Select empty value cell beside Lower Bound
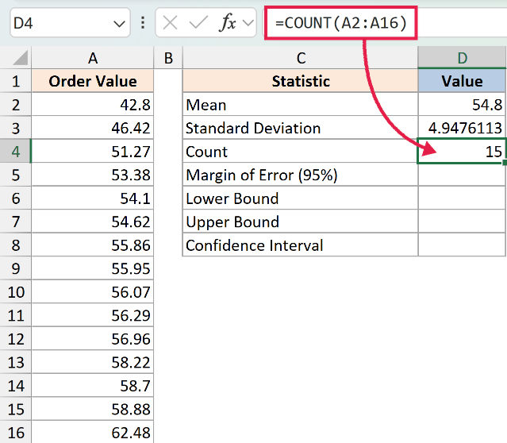Screen dimensions: 507x443 coord(462,198)
